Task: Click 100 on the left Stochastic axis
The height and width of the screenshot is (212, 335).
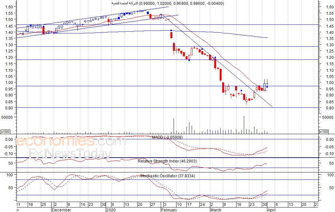Action: pyautogui.click(x=10, y=175)
